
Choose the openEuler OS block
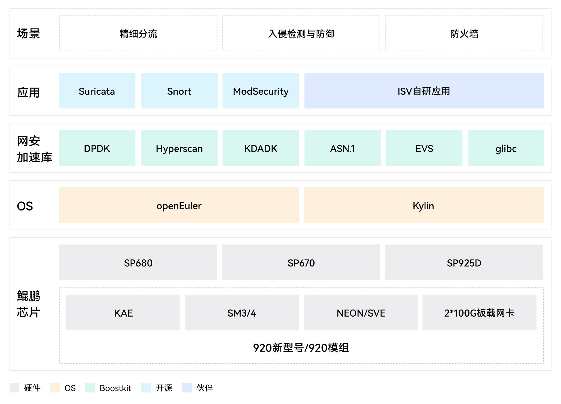click(x=179, y=205)
